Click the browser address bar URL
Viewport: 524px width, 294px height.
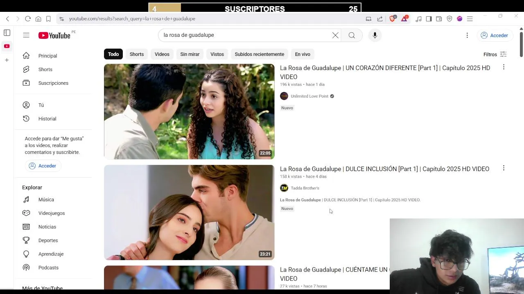click(132, 19)
